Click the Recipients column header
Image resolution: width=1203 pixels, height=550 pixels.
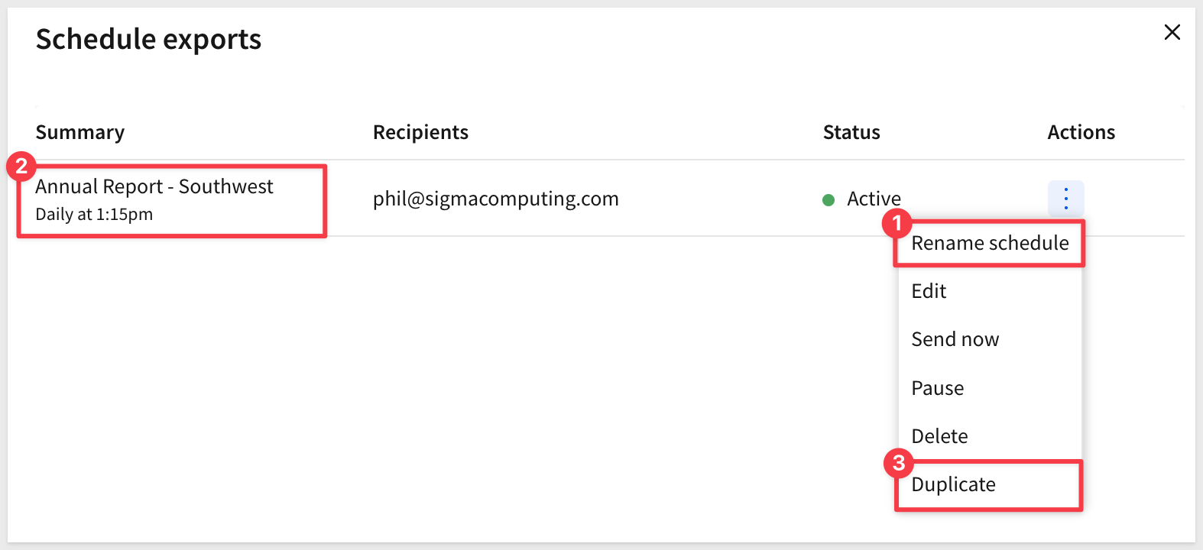(420, 132)
